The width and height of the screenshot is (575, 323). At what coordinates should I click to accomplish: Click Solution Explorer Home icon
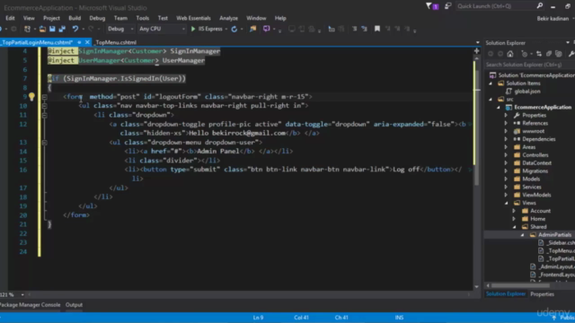click(x=510, y=54)
